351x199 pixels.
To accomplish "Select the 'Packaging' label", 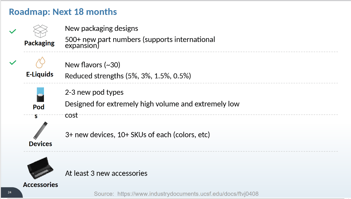I will pos(39,43).
